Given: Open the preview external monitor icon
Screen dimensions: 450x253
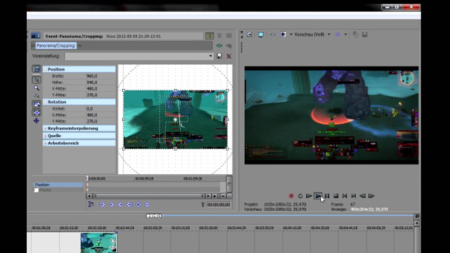Looking at the screenshot, I should (261, 34).
